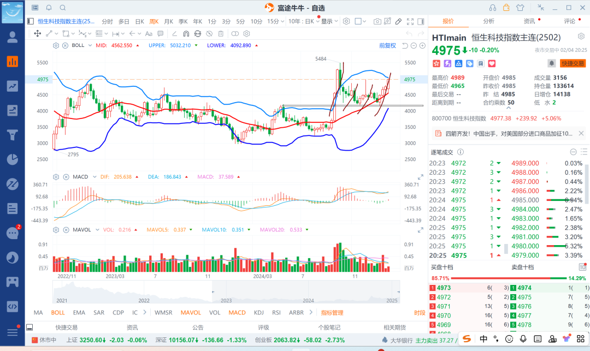Open the skin theme shirt icon
590x351 pixels.
(x=520, y=8)
